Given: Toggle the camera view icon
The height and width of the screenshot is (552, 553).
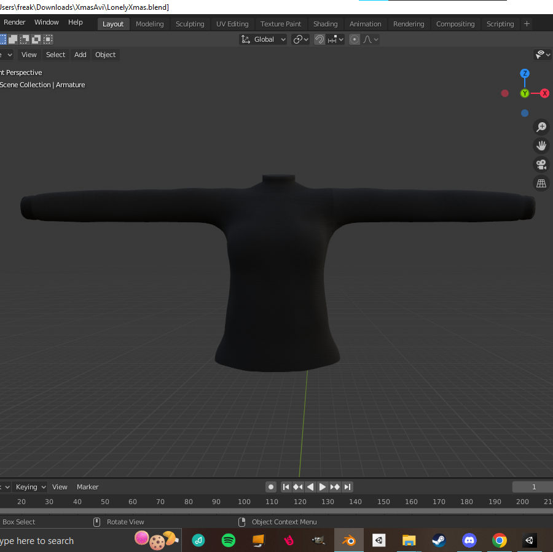Looking at the screenshot, I should click(x=541, y=165).
